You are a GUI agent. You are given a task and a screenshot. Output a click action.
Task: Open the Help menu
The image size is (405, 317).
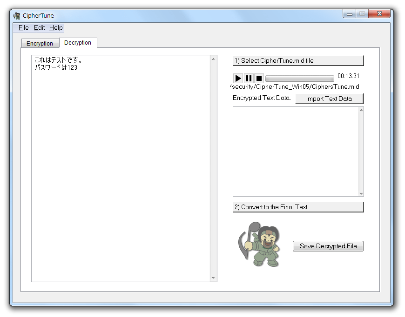coord(56,28)
